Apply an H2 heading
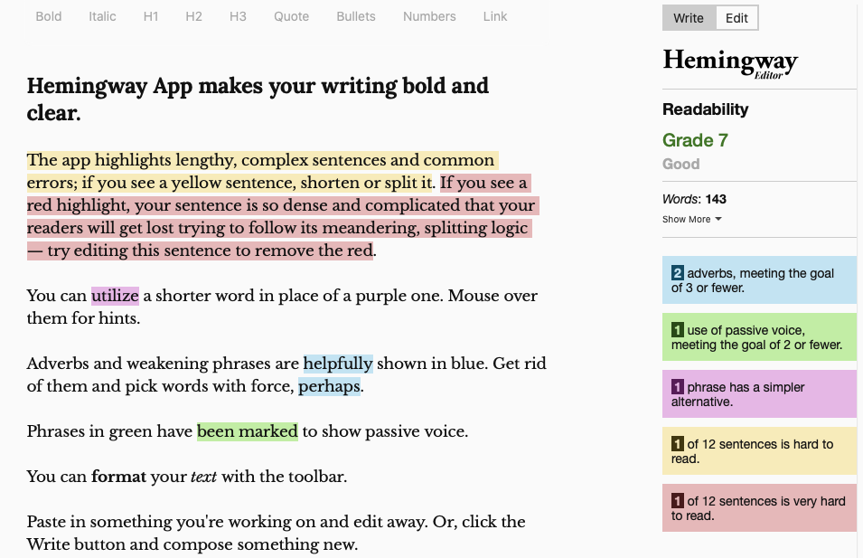This screenshot has height=558, width=863. point(193,16)
